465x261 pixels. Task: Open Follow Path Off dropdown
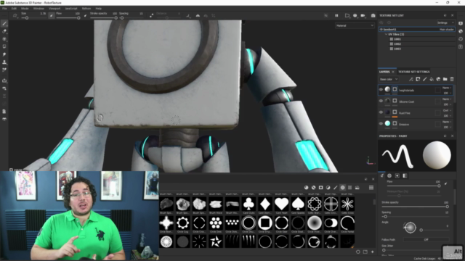426,240
